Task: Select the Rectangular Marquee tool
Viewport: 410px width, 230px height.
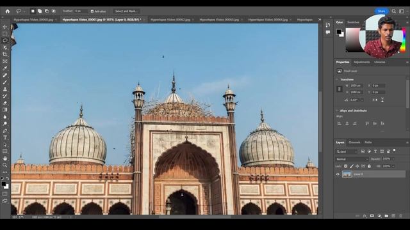Action: 5,34
